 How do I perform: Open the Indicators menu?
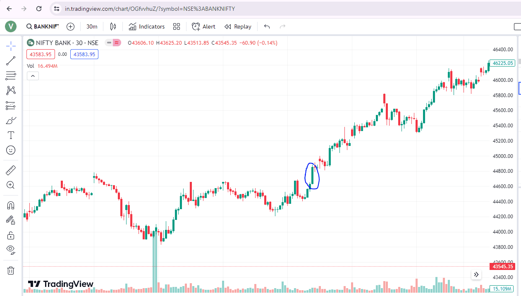click(147, 26)
